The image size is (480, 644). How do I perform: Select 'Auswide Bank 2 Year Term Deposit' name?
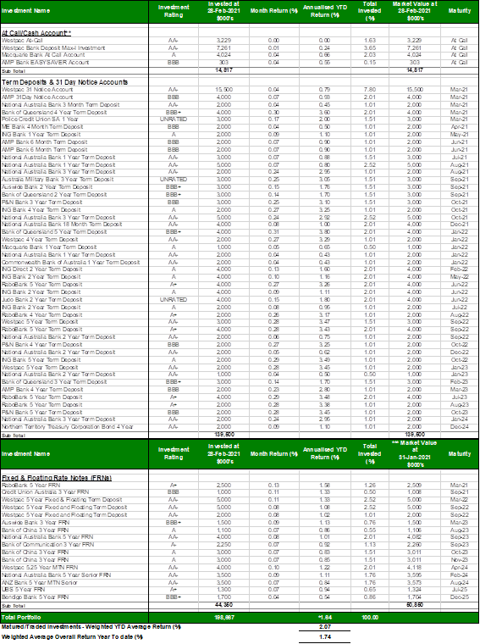coord(47,187)
